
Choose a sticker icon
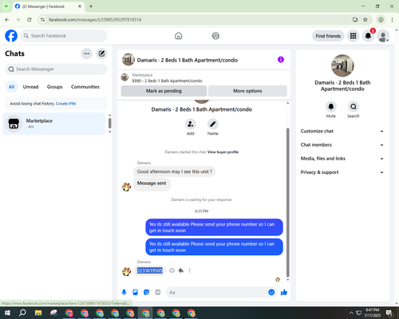146,293
